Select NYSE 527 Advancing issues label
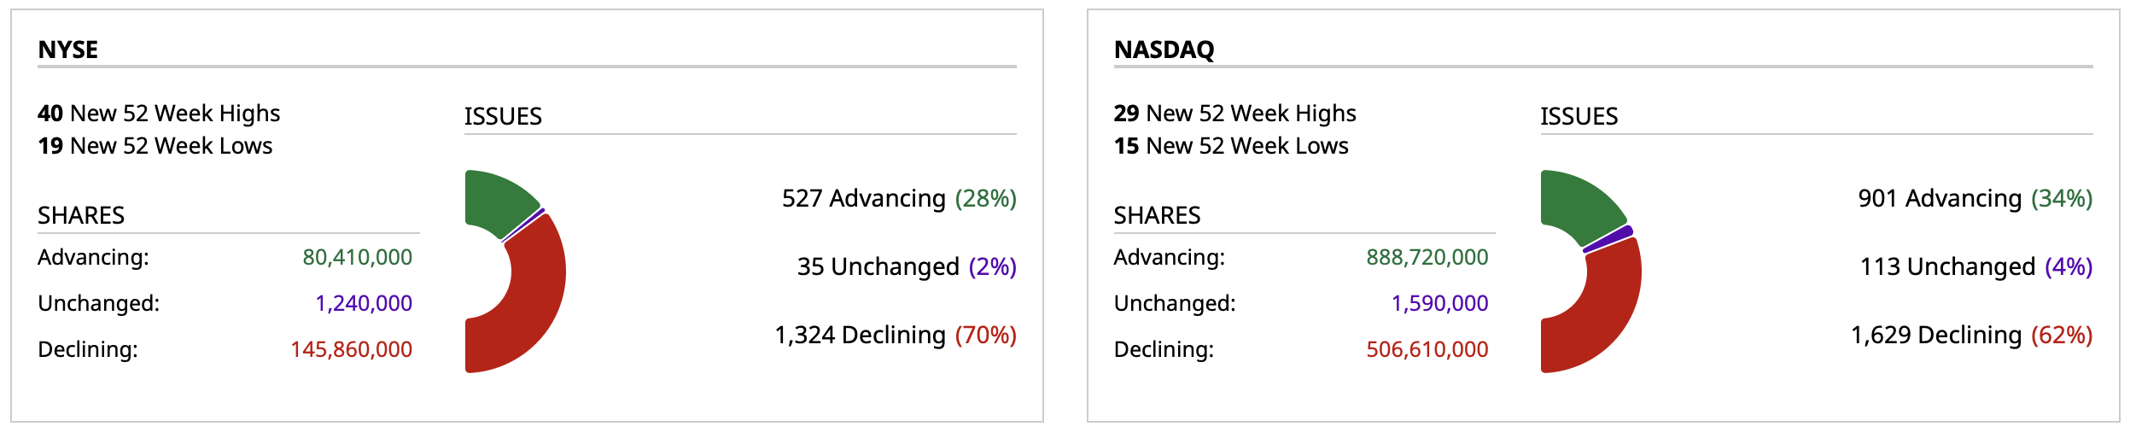Image resolution: width=2136 pixels, height=444 pixels. 898,198
